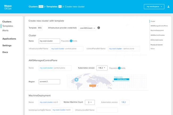The width and height of the screenshot is (173, 115).
Task: Jump to AWSManagedControlPlane in outline
Action: (159, 26)
